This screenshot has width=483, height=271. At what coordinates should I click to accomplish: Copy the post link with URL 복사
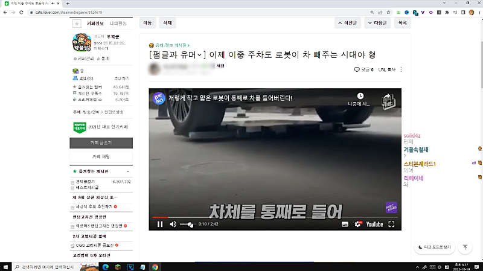[x=386, y=69]
